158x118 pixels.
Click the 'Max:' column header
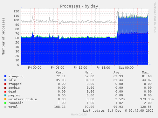(x=146, y=73)
